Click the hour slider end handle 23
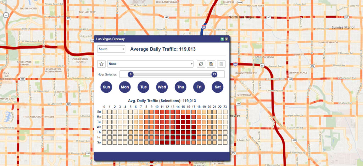Image resolution: width=363 pixels, height=166 pixels. pos(214,74)
